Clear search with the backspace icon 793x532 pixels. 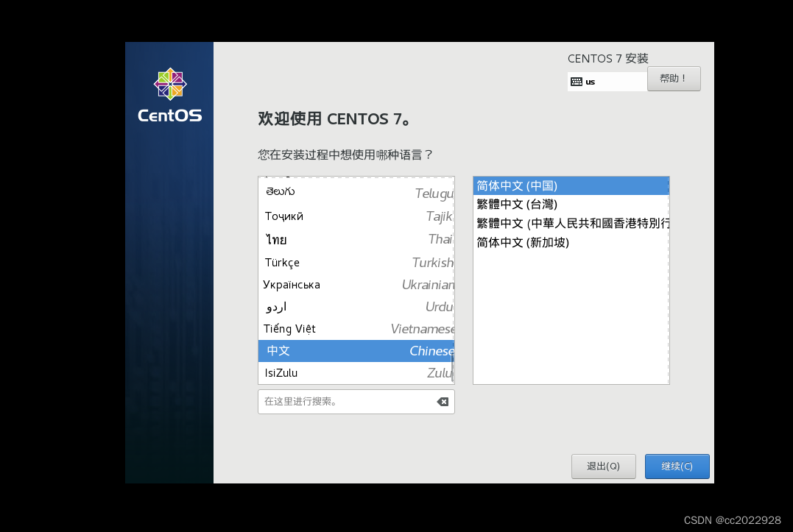tap(443, 402)
